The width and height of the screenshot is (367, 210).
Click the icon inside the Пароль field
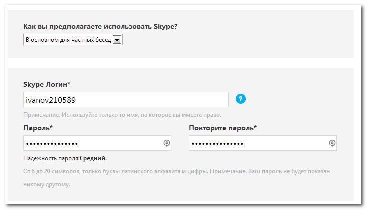(167, 143)
